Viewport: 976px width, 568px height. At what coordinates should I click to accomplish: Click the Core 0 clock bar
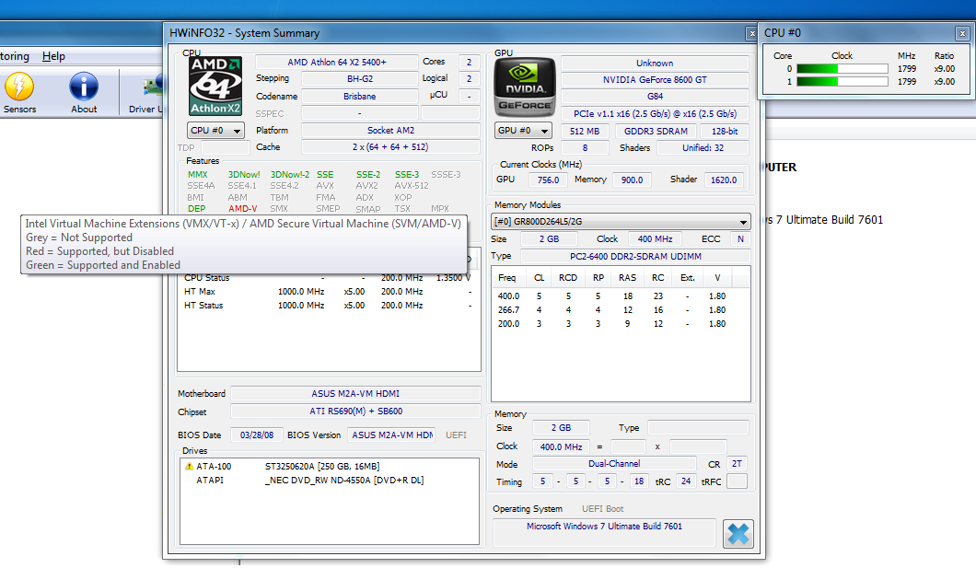click(x=842, y=68)
